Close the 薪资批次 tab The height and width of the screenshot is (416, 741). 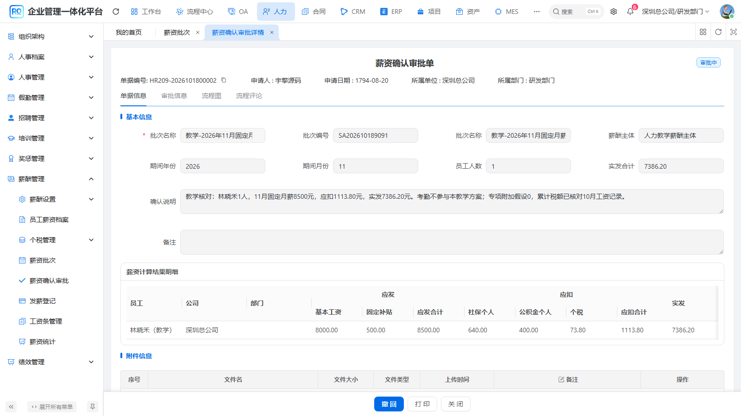[x=198, y=32]
